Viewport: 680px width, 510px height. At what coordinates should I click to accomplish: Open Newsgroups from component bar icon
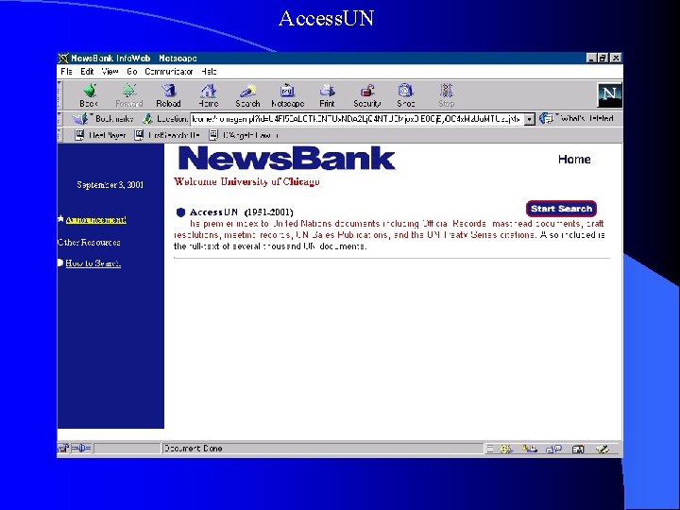pos(553,449)
